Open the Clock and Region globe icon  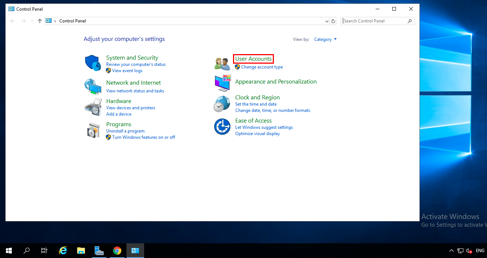[222, 104]
